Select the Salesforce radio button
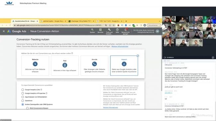 tap(23, 101)
